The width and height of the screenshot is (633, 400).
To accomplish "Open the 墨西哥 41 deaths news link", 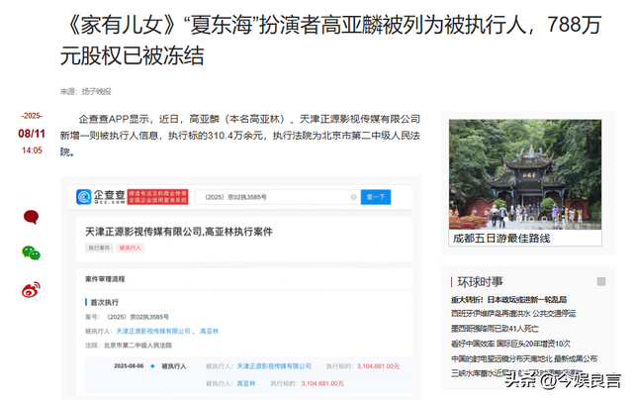I will point(495,329).
